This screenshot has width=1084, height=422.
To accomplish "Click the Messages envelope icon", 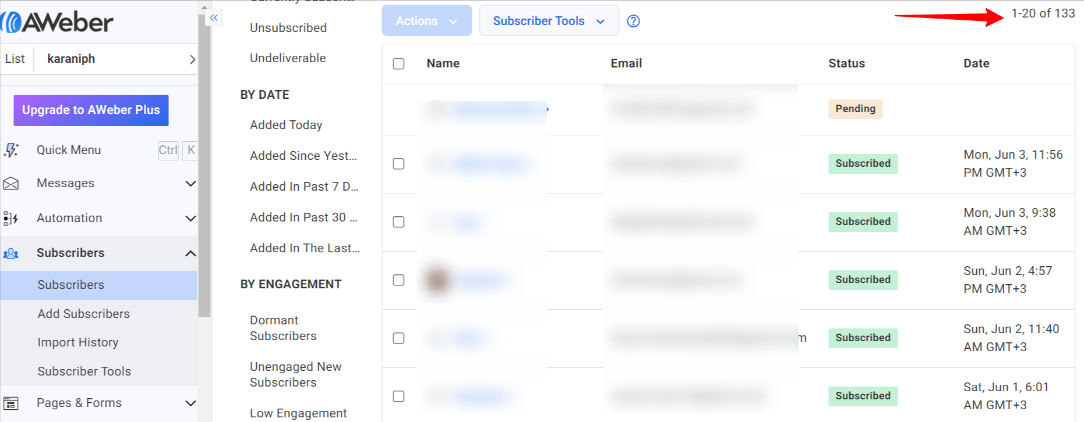I will 11,184.
